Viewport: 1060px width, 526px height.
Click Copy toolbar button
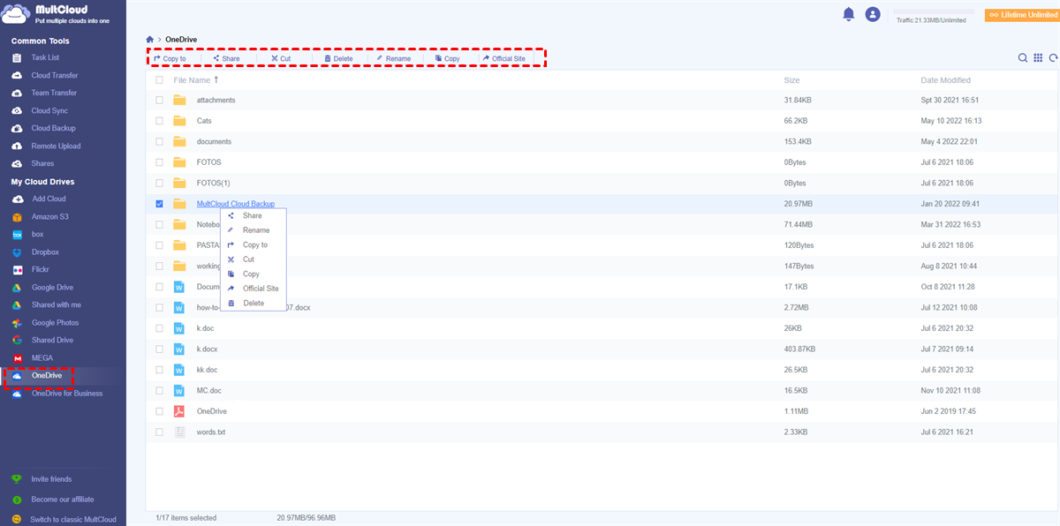[x=449, y=58]
